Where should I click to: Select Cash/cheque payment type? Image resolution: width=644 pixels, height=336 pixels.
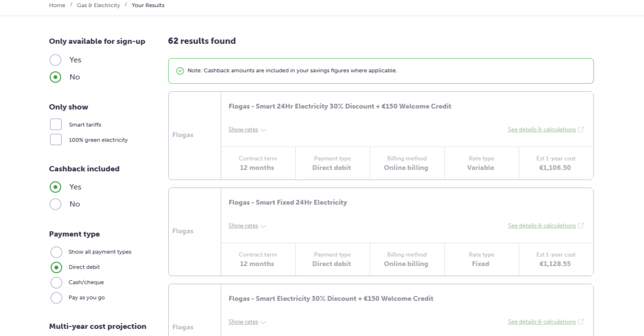tap(56, 282)
